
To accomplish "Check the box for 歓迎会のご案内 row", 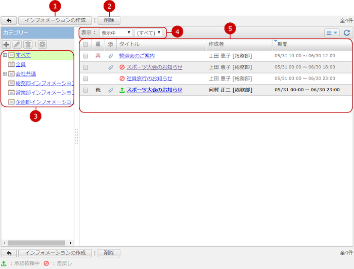I will coord(85,56).
